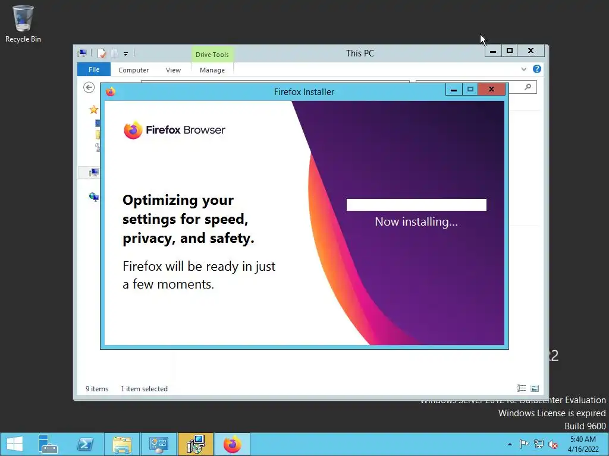The image size is (609, 456).
Task: Open Action Center flag in tray
Action: 524,444
